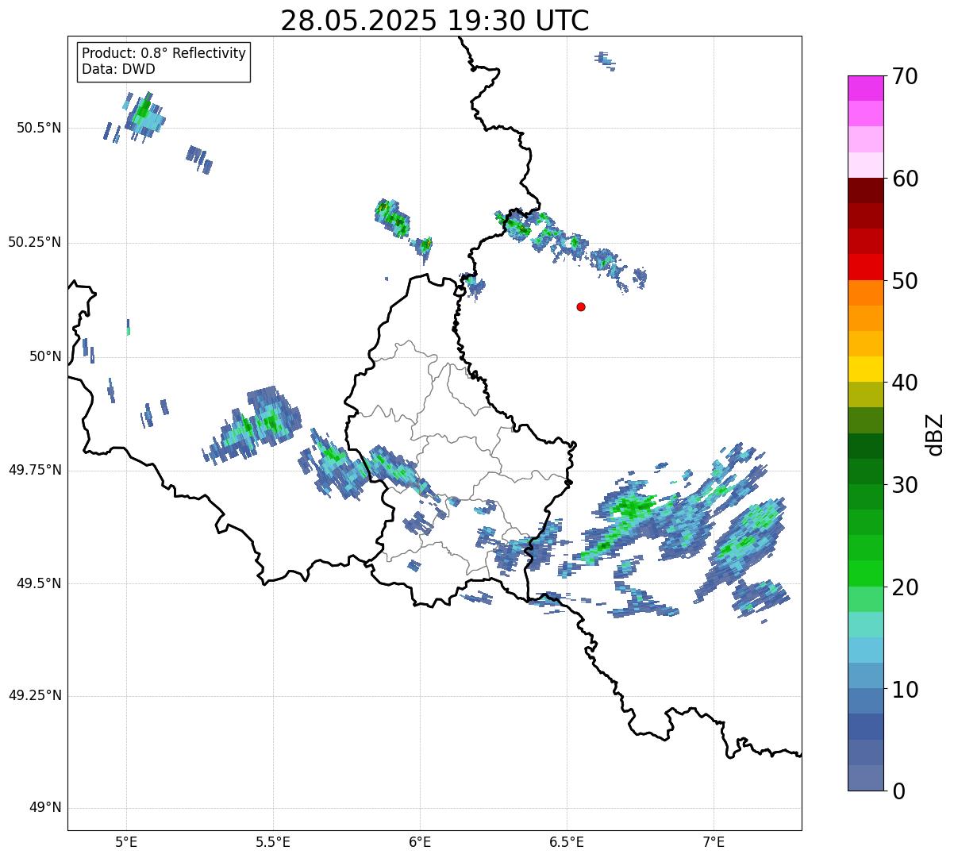Click the "Data: DWD" label

click(x=119, y=69)
